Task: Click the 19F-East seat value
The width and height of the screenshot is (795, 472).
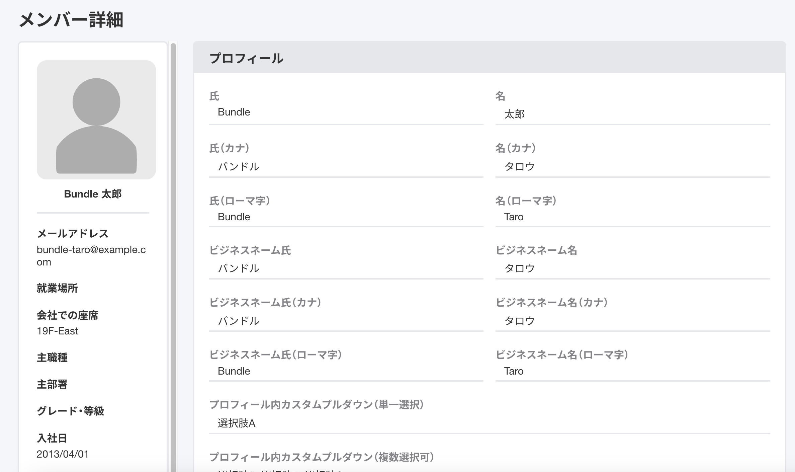Action: 57,331
